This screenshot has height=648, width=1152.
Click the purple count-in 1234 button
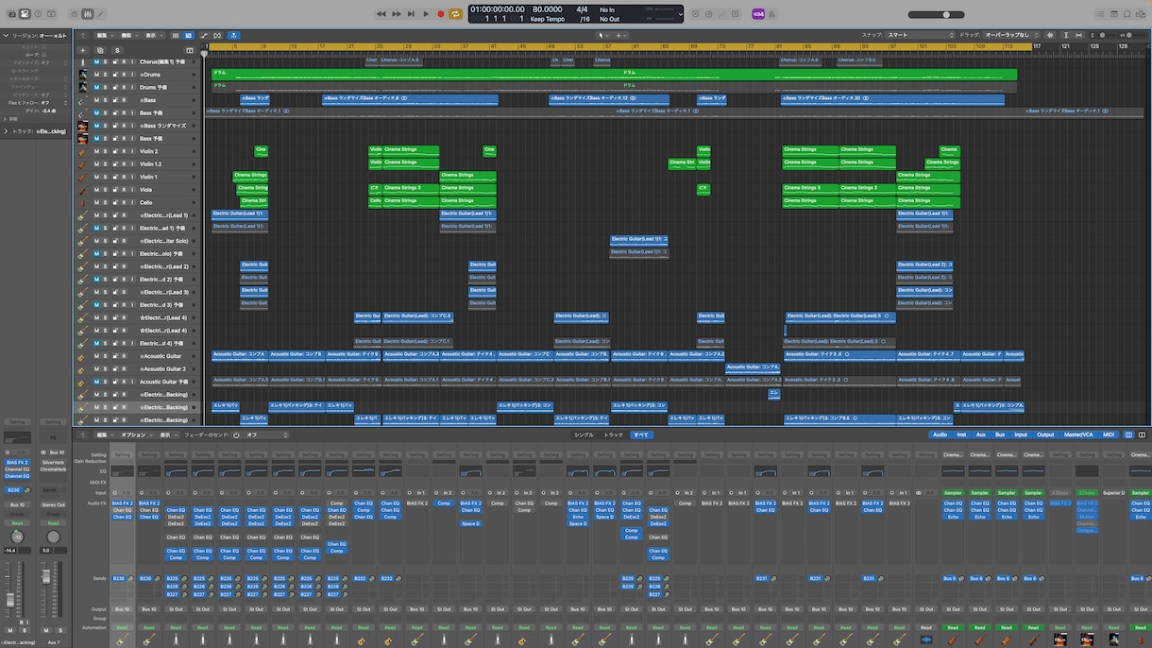757,14
